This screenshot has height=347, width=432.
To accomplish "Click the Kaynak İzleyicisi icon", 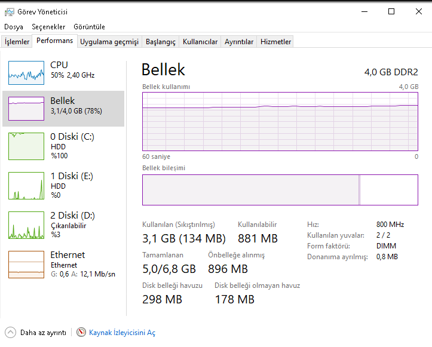I will click(81, 332).
